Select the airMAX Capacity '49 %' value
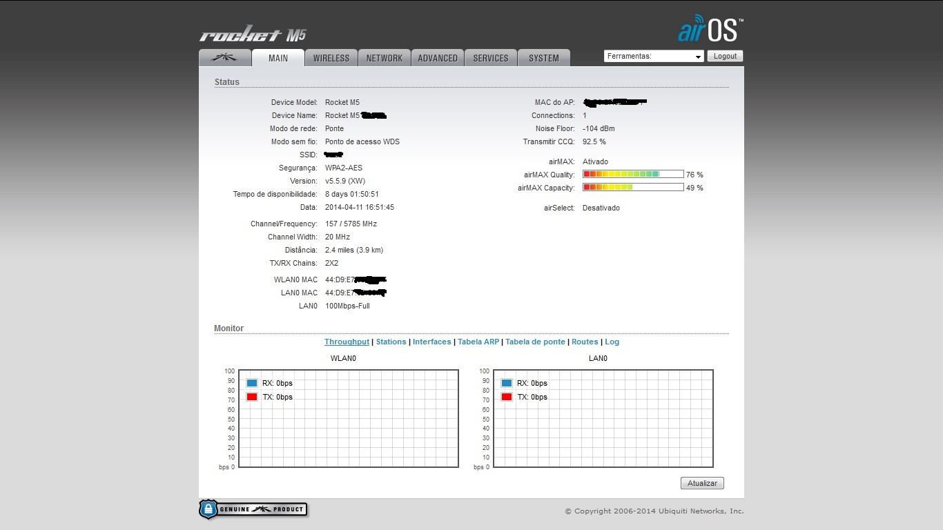Screen dimensions: 943x530 [694, 188]
